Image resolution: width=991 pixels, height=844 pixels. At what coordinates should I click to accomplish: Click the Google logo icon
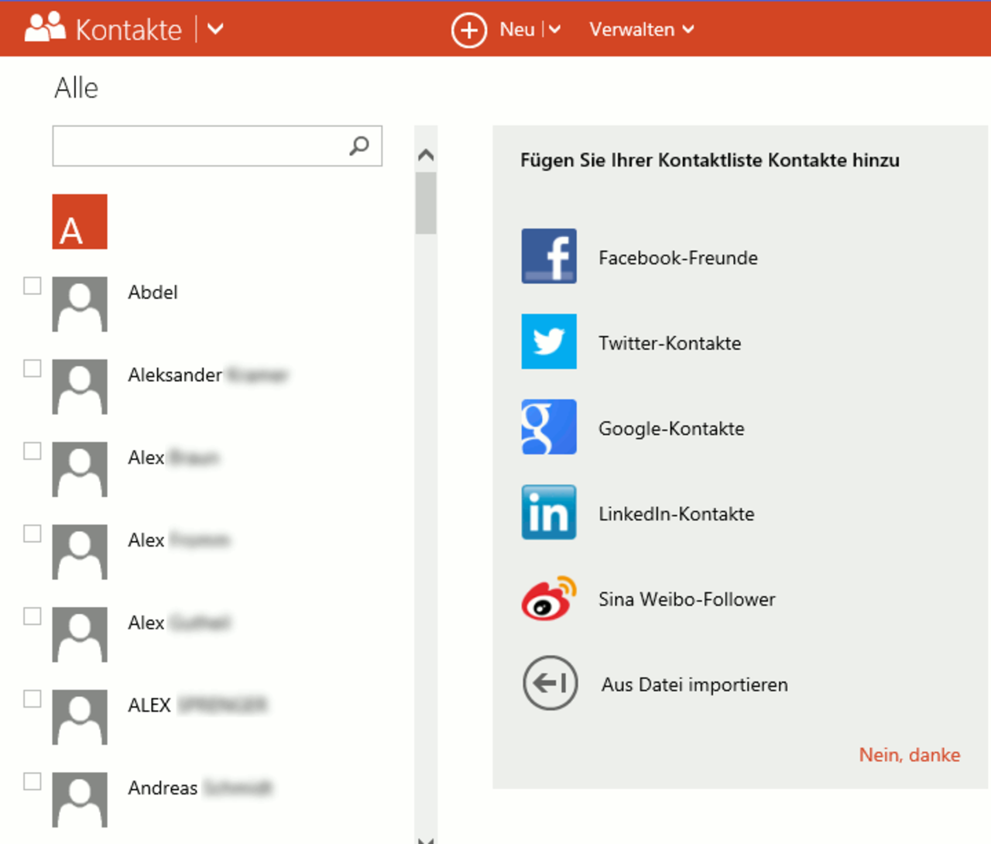point(549,427)
